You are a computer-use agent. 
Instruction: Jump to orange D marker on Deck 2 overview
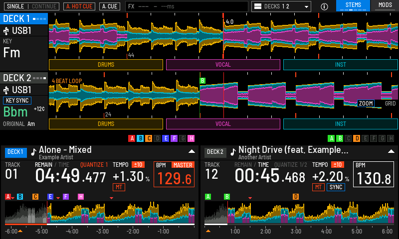tap(295, 197)
